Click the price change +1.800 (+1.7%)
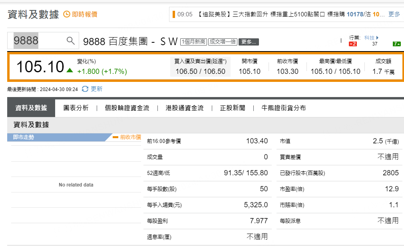404x246 pixels. click(x=102, y=71)
